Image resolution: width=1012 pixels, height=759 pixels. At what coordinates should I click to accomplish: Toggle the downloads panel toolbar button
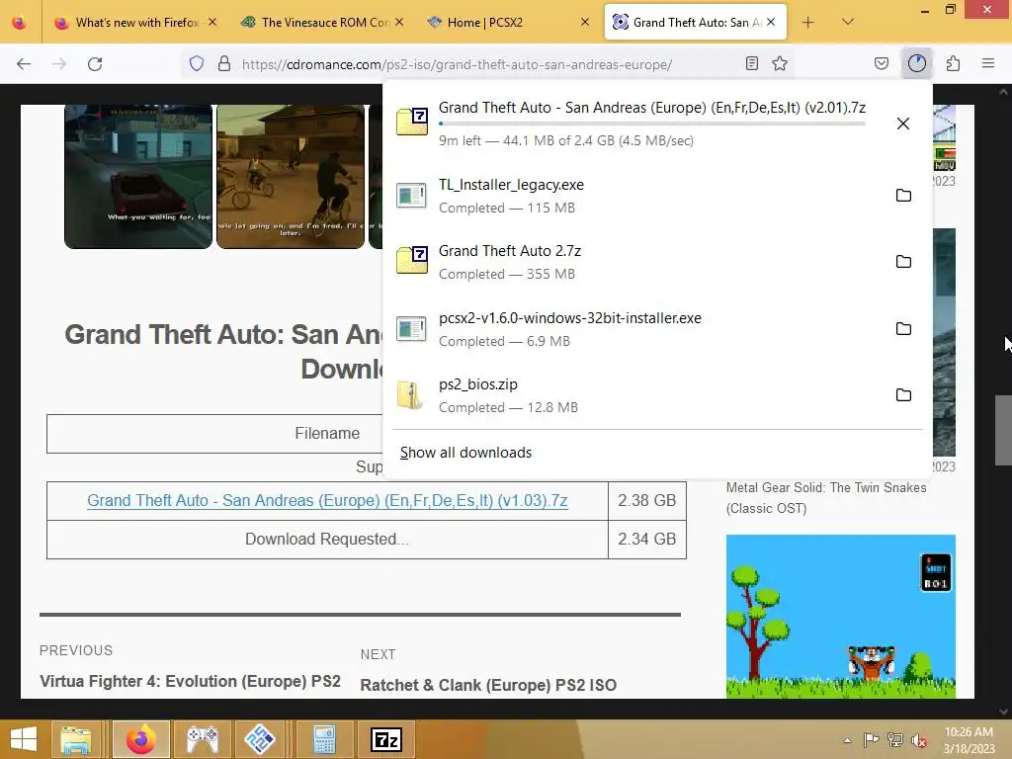click(916, 63)
